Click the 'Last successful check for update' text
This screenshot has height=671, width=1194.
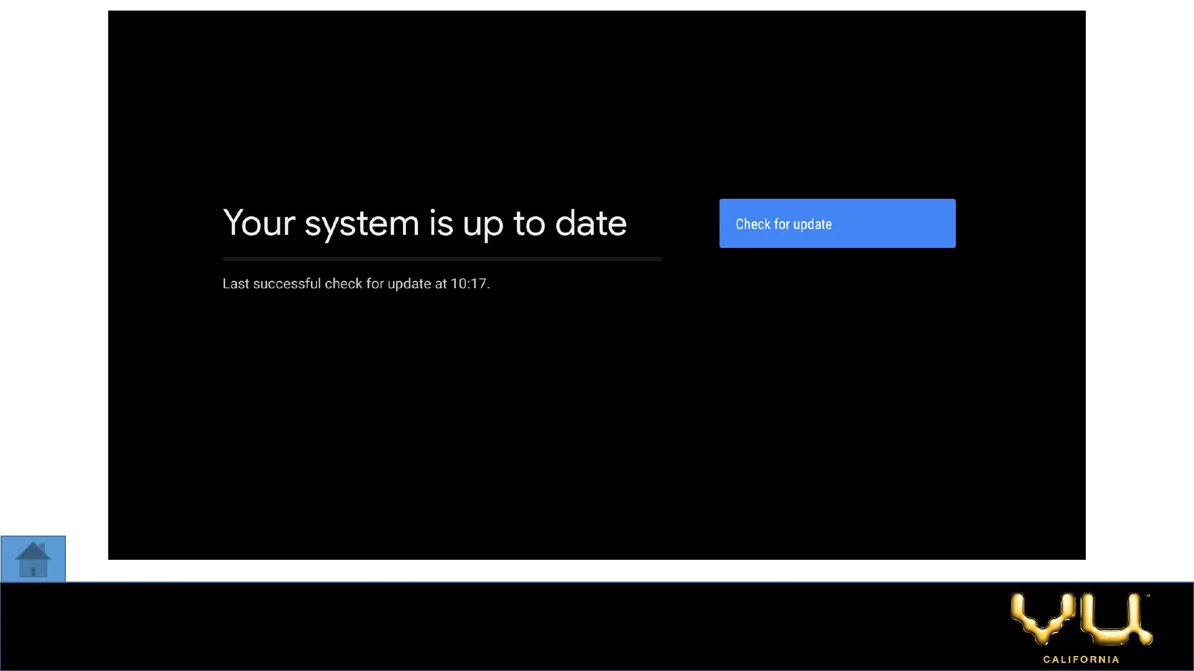coord(356,284)
